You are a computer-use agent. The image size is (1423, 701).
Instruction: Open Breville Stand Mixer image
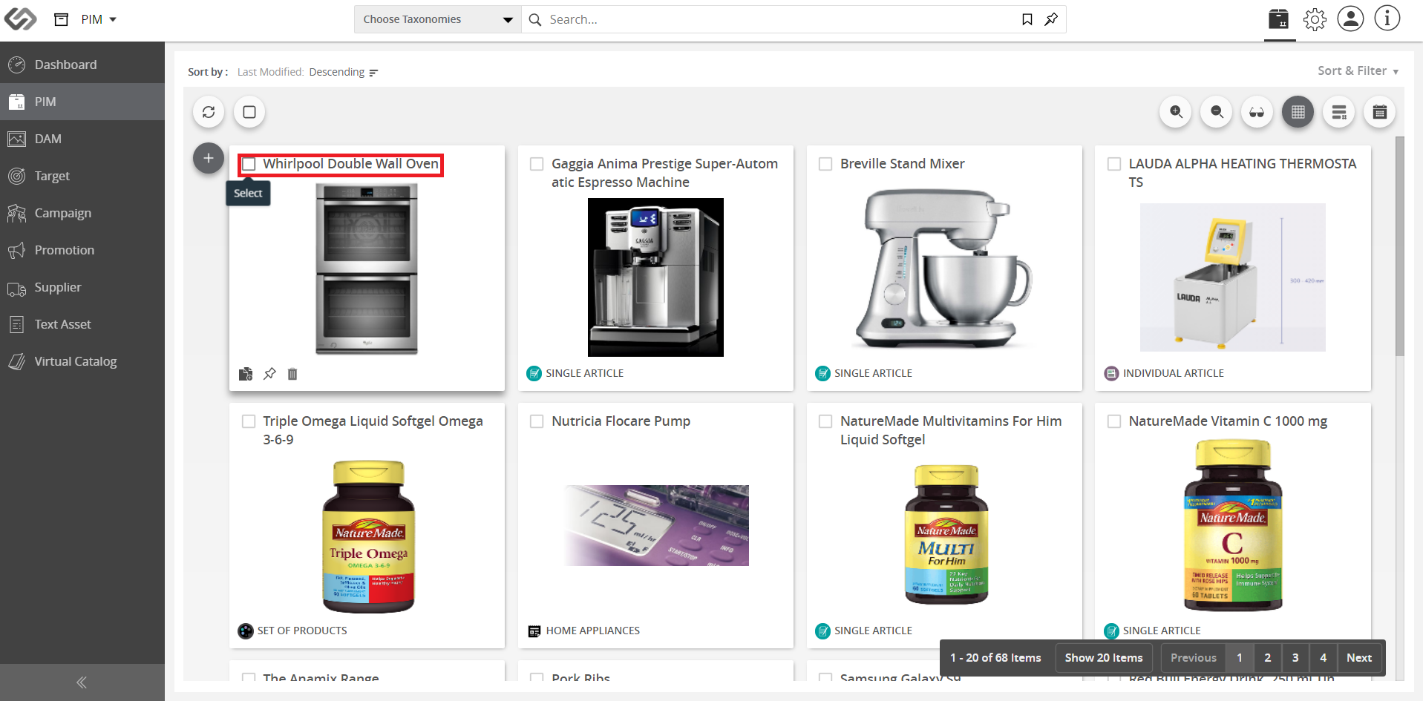(943, 269)
